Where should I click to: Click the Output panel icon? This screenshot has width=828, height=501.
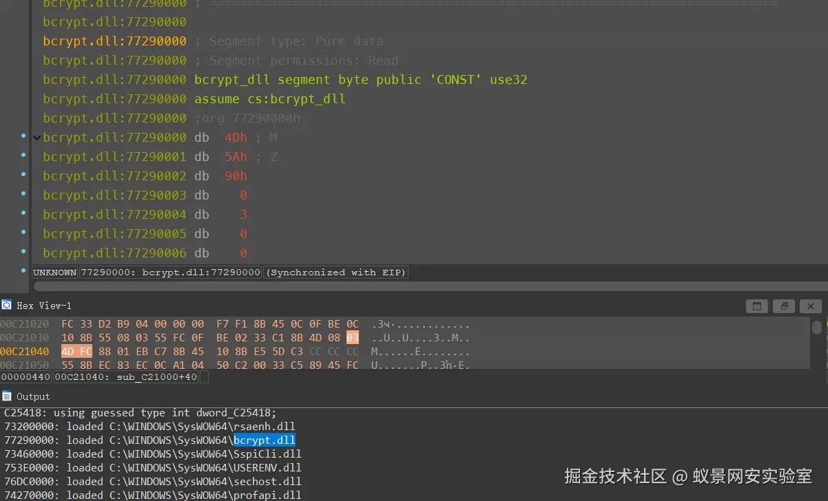pyautogui.click(x=6, y=396)
